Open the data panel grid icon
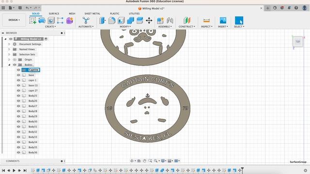The width and height of the screenshot is (310, 174). 3,8
